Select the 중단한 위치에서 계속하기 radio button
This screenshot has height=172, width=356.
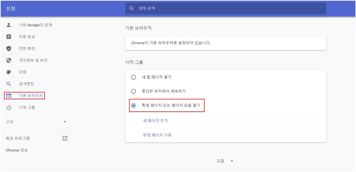[133, 91]
